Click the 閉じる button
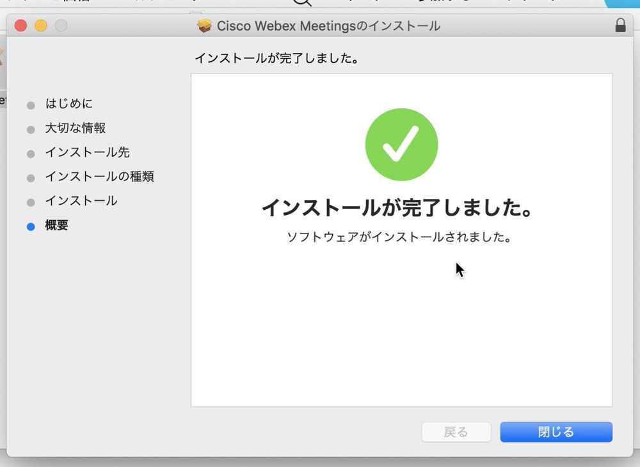640x467 pixels. tap(556, 432)
